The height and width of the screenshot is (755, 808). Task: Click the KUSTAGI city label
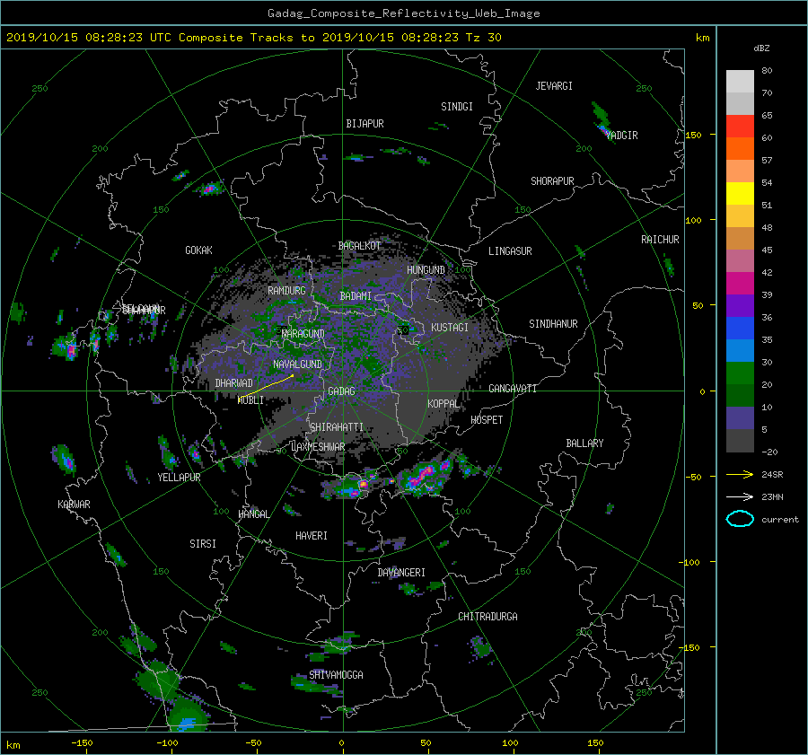click(x=450, y=328)
